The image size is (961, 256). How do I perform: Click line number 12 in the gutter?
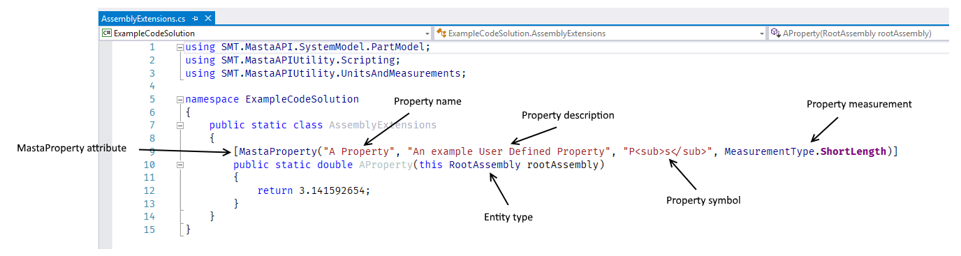pos(149,190)
